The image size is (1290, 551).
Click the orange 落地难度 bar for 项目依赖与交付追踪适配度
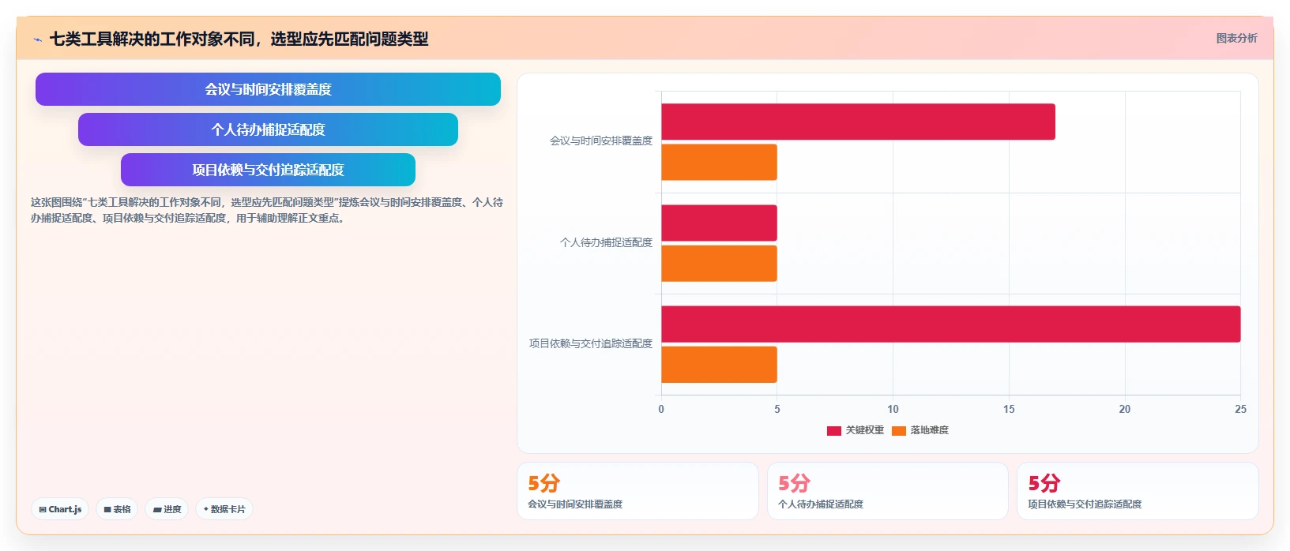coord(719,365)
